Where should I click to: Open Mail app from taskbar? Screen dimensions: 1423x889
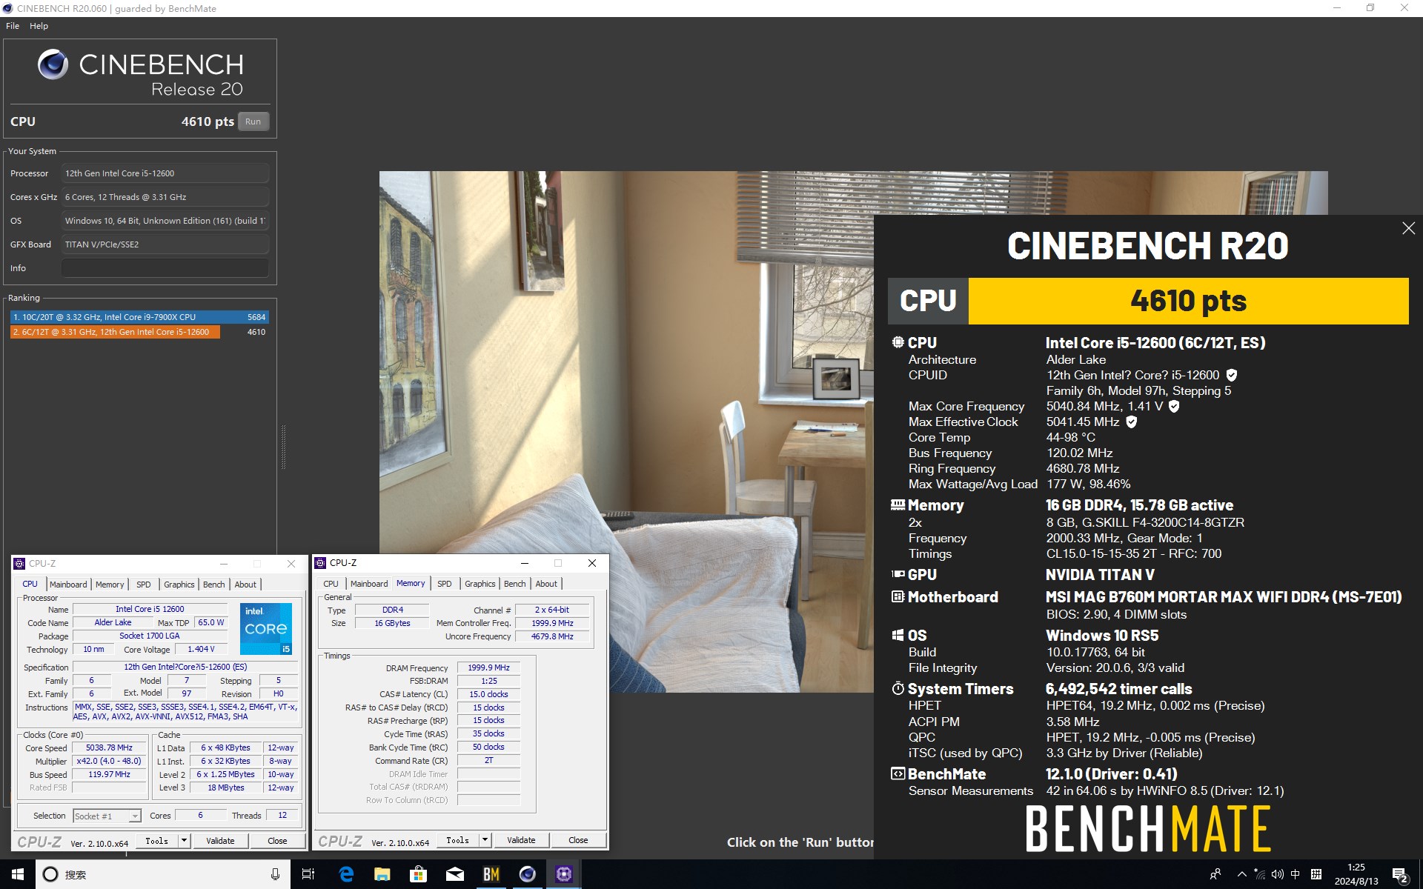(x=455, y=874)
